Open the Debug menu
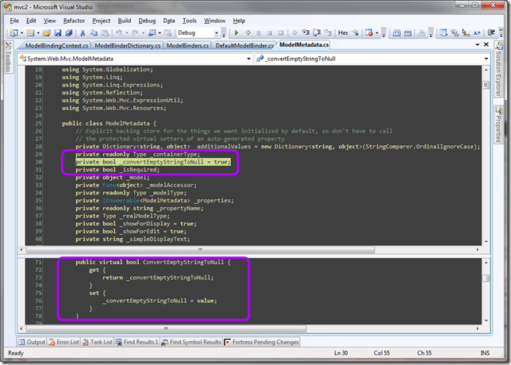Screen dimensions: 511x365 pyautogui.click(x=147, y=21)
